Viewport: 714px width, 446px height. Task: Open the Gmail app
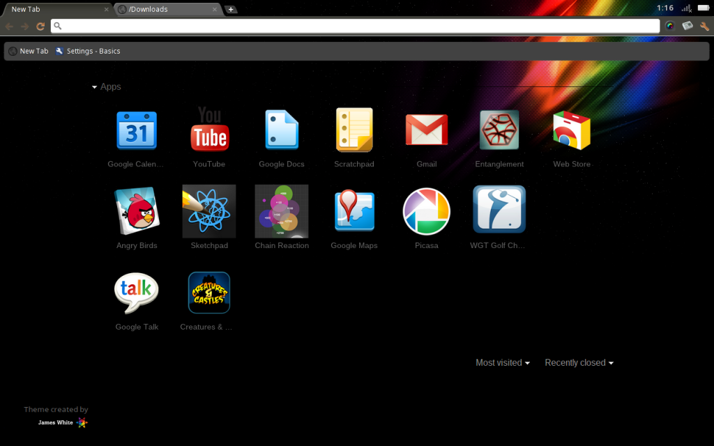[x=427, y=130]
